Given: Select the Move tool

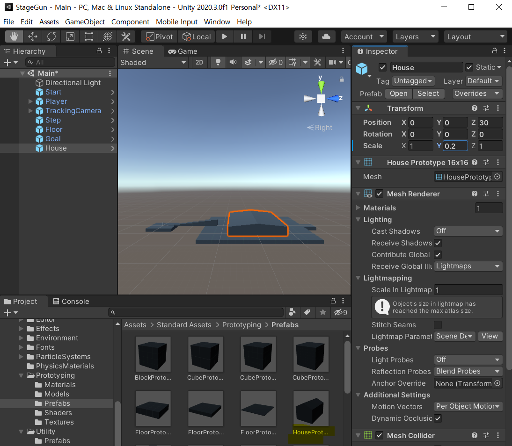Looking at the screenshot, I should tap(33, 36).
